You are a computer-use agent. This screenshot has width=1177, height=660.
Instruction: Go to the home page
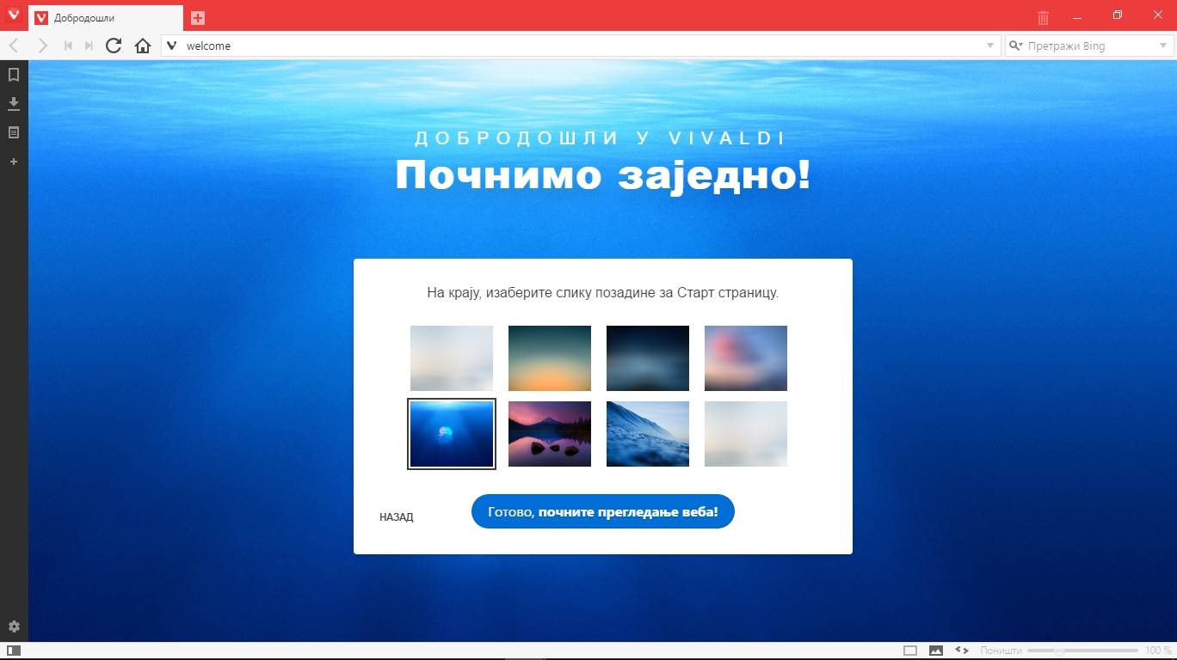pyautogui.click(x=143, y=46)
